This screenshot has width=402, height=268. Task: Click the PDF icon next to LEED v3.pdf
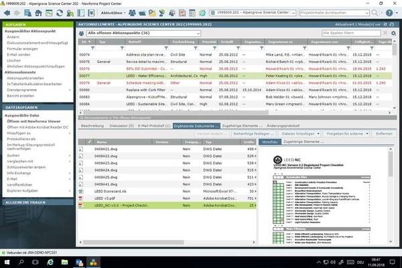[x=81, y=198]
